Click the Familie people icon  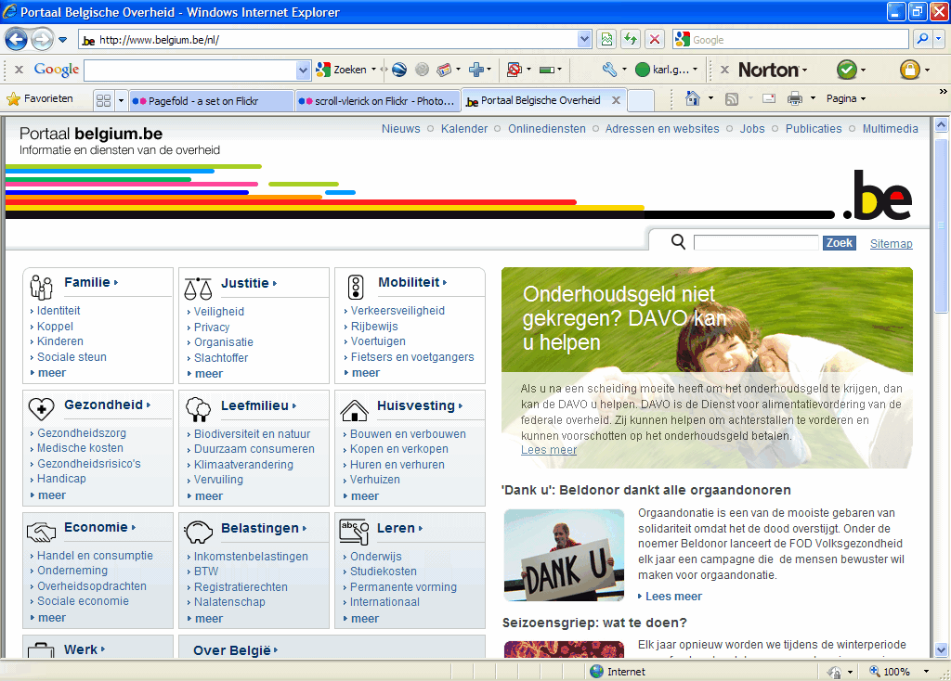41,288
